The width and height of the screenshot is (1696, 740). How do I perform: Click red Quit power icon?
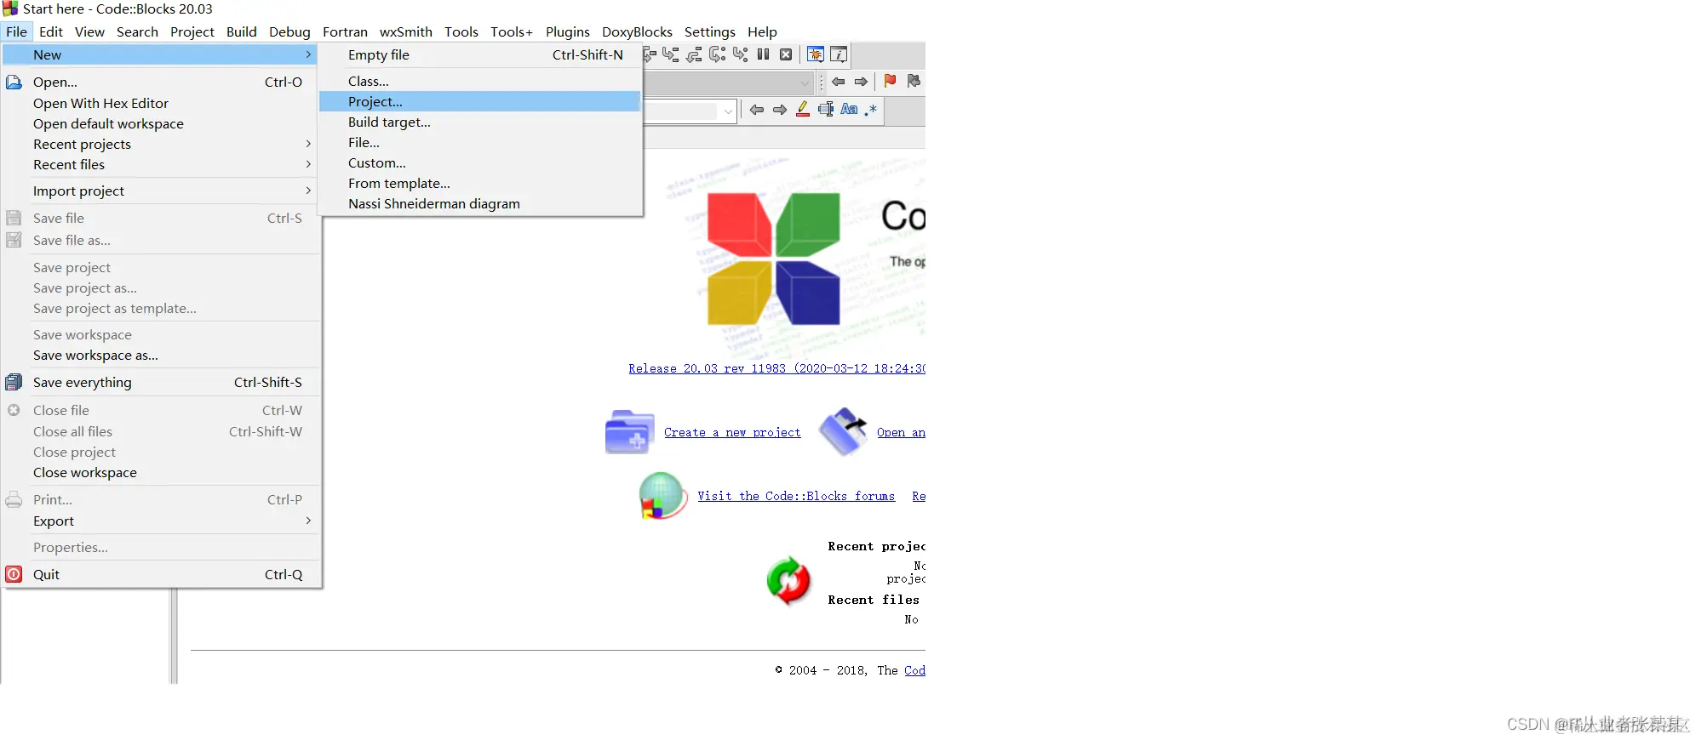(14, 574)
